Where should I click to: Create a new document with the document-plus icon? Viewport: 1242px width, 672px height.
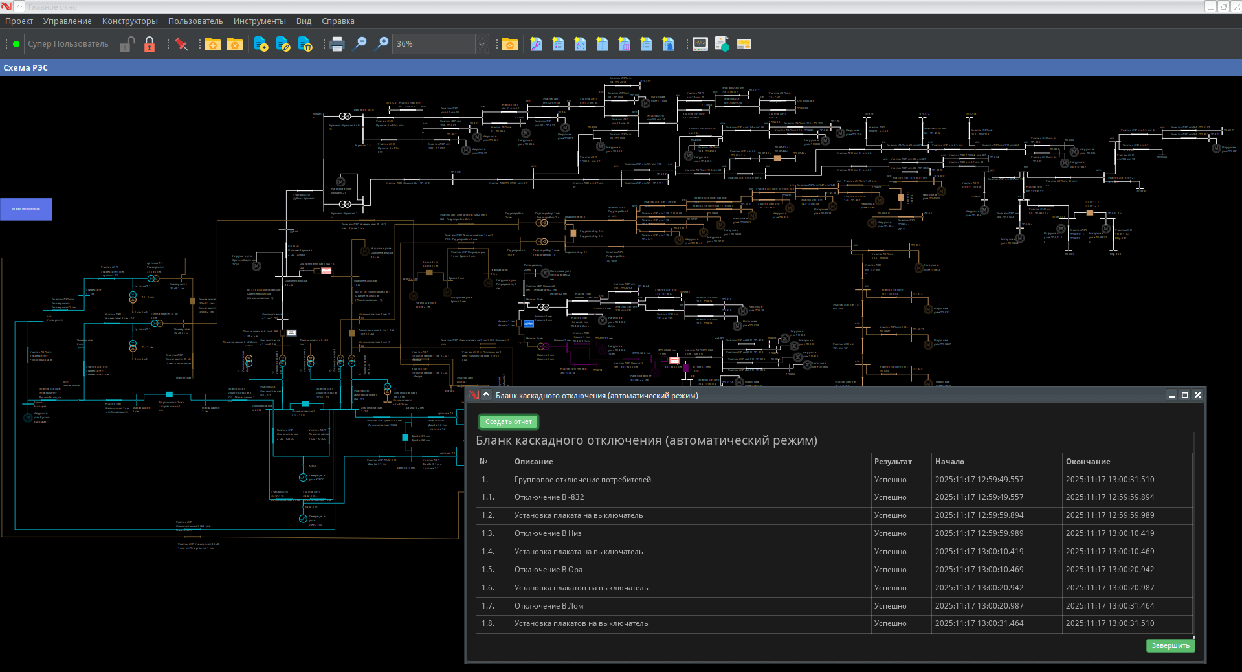tap(261, 44)
